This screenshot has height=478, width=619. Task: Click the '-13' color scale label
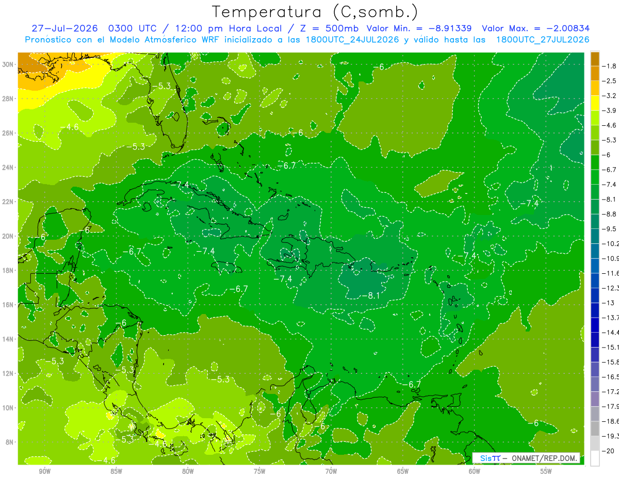click(x=607, y=303)
